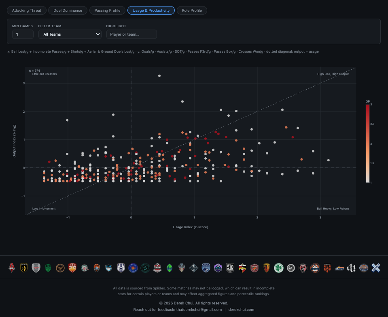Click the 'n = 374' sample count label
Image resolution: width=388 pixels, height=317 pixels.
pyautogui.click(x=34, y=71)
